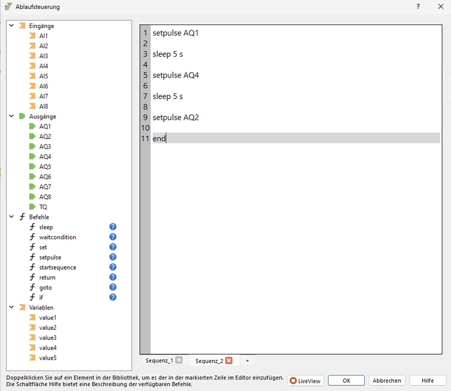The image size is (451, 391).
Task: Collapse the Eingänge tree section
Action: [12, 26]
